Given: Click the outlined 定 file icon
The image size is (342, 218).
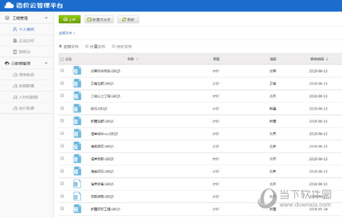Looking at the screenshot, I should coord(77,196).
